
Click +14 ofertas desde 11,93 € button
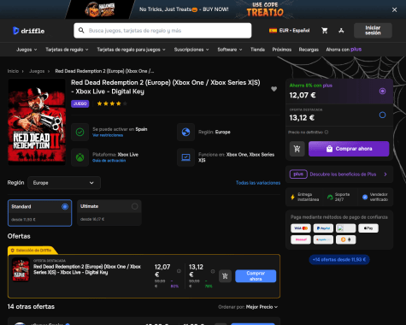tap(339, 259)
